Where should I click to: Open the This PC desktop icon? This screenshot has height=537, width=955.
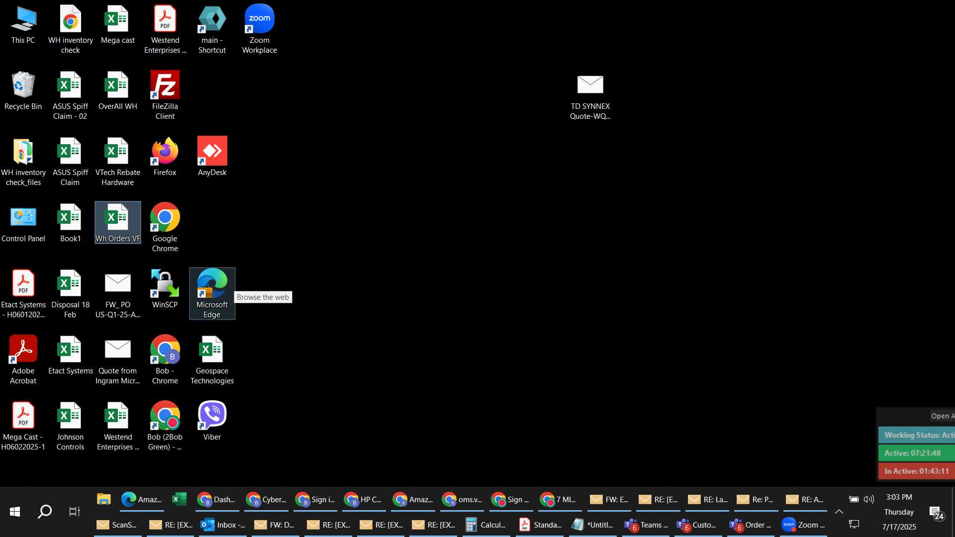pos(23,25)
